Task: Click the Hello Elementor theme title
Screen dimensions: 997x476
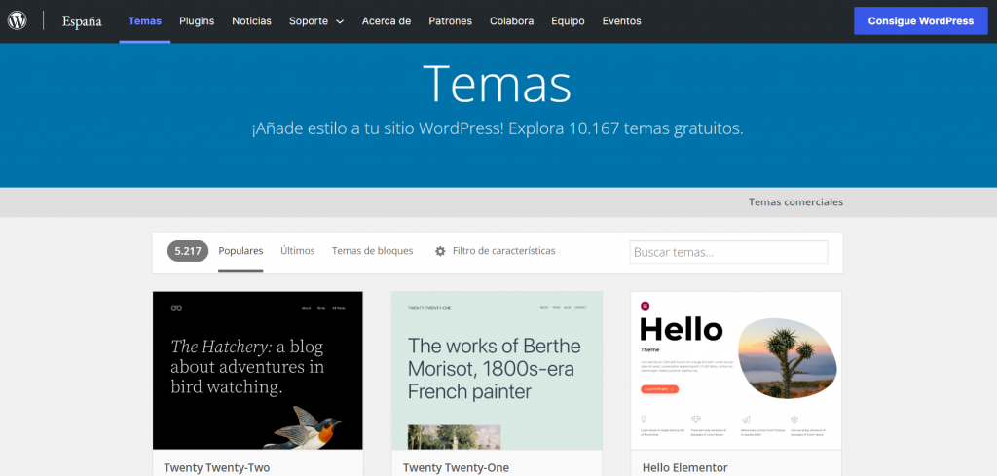Action: coord(684,468)
